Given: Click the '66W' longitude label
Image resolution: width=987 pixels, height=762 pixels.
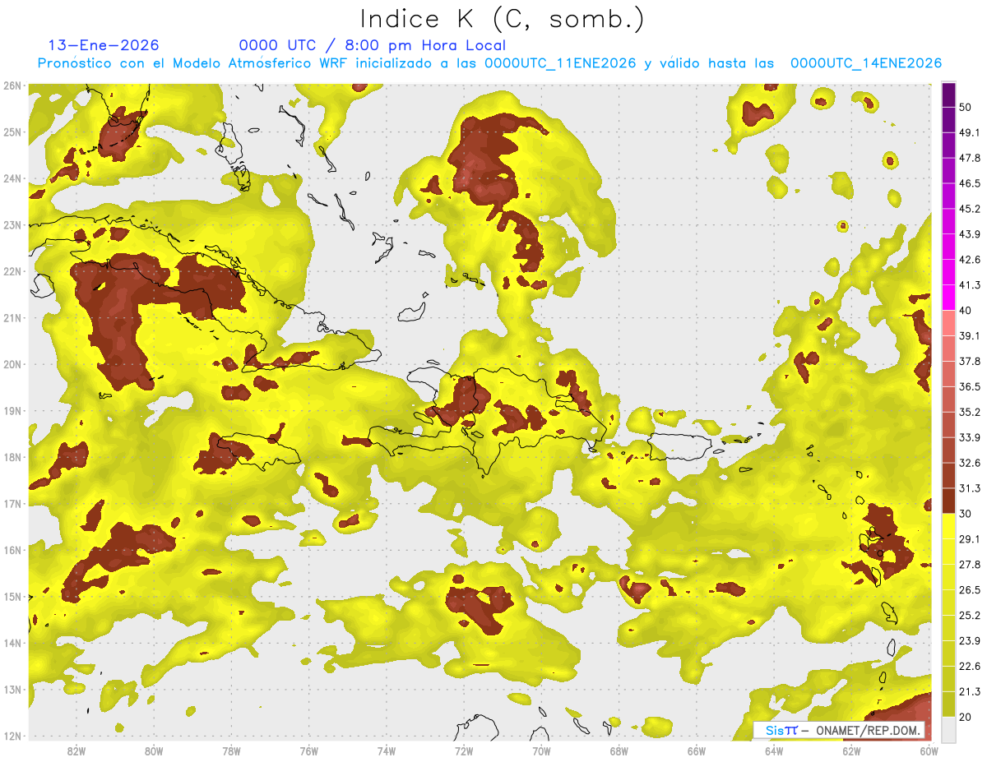Looking at the screenshot, I should click(x=696, y=751).
